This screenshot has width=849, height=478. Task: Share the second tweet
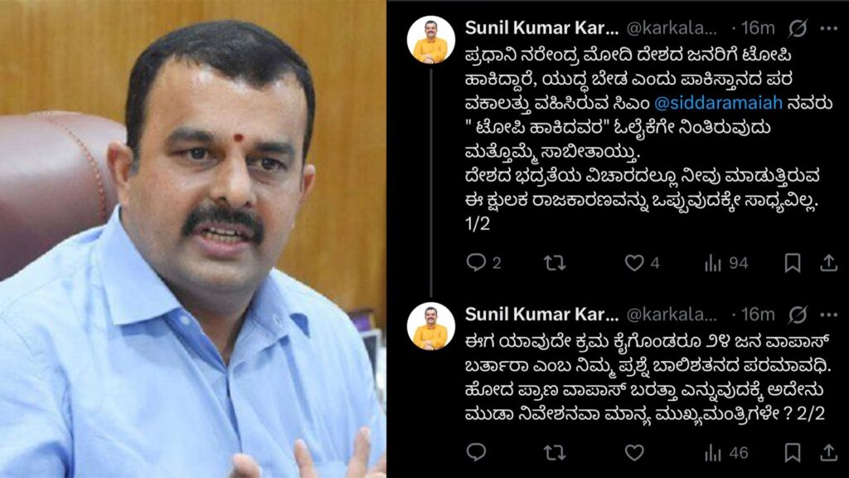828,452
